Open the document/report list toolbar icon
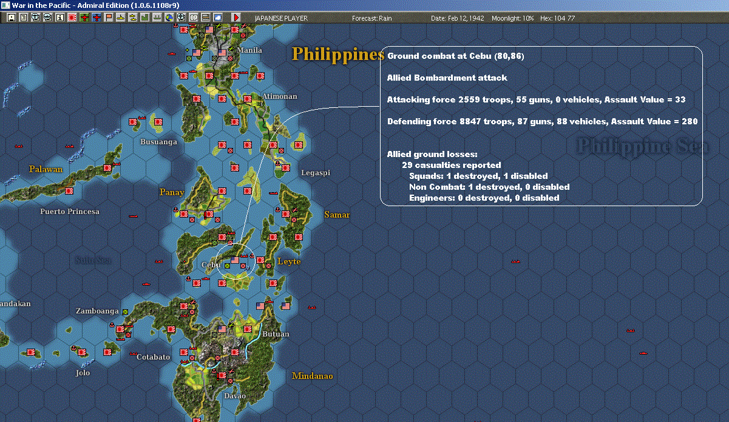The width and height of the screenshot is (729, 422). click(x=23, y=18)
